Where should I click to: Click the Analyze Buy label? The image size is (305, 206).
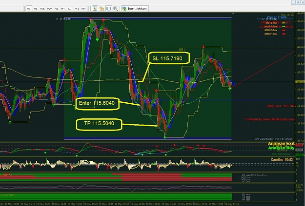[281, 148]
